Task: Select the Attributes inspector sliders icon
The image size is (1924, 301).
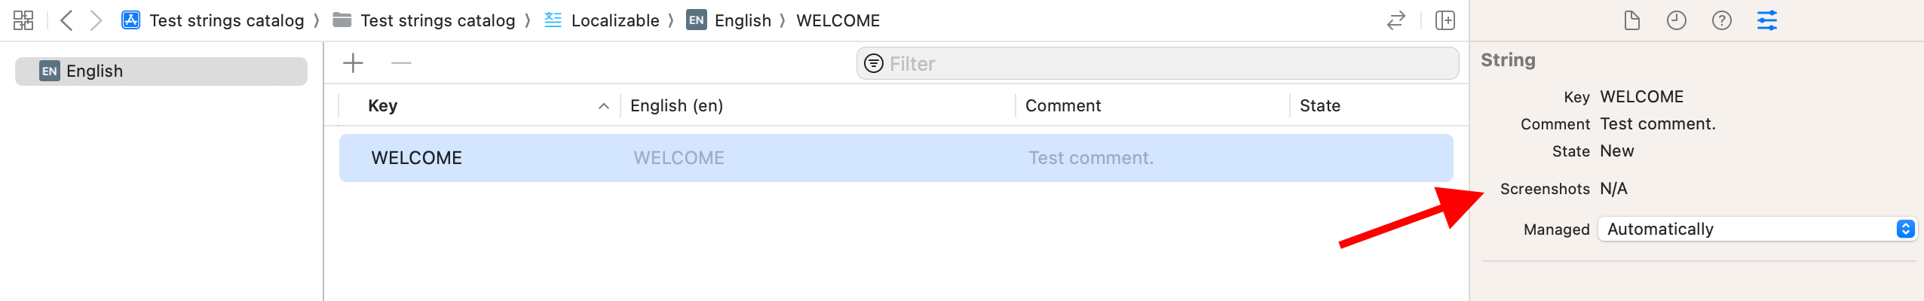Action: coord(1766,20)
